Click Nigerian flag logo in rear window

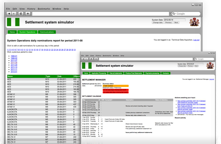[13, 22]
